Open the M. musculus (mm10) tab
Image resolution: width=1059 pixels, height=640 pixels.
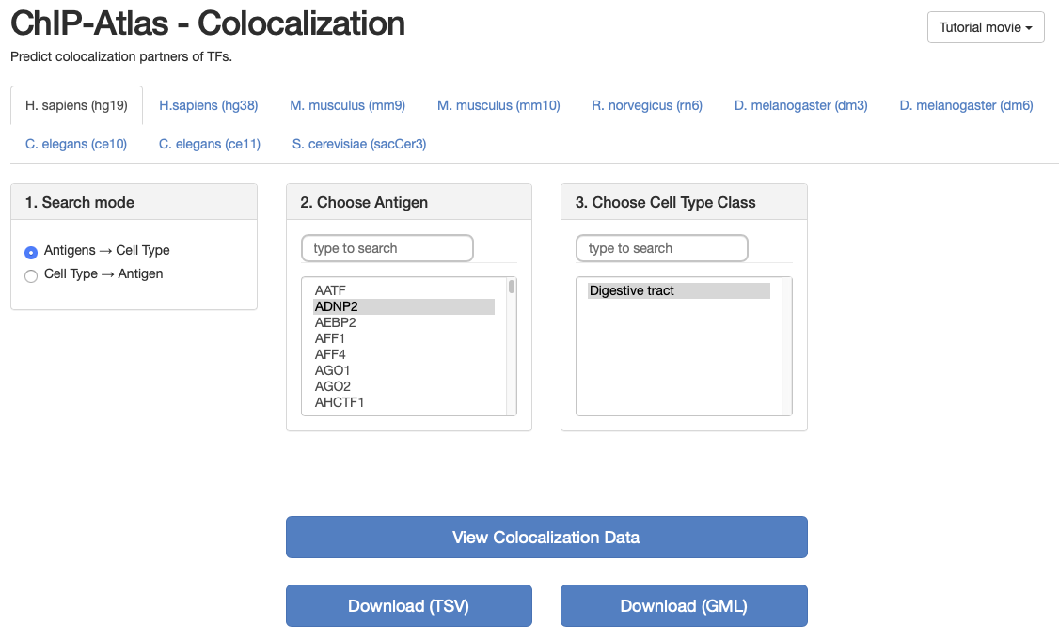point(498,105)
